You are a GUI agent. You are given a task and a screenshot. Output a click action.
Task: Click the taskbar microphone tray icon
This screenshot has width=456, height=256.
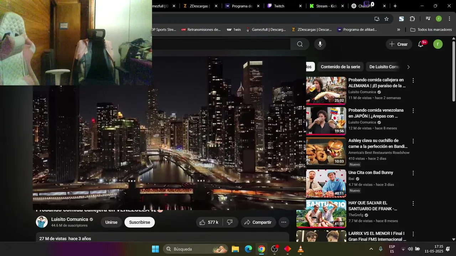pos(380,249)
